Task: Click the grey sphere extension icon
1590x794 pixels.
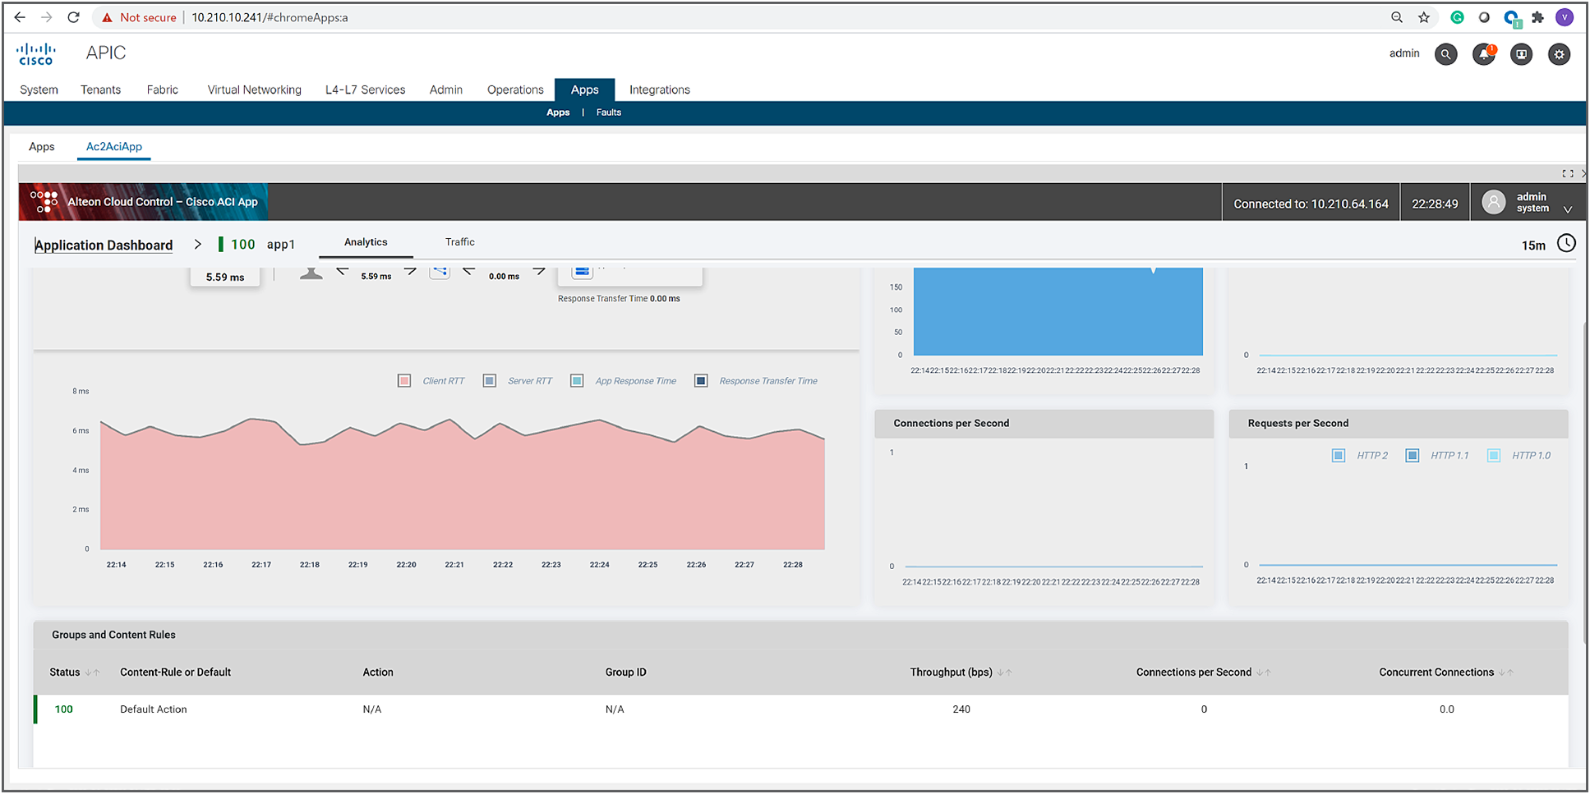Action: (x=1484, y=17)
